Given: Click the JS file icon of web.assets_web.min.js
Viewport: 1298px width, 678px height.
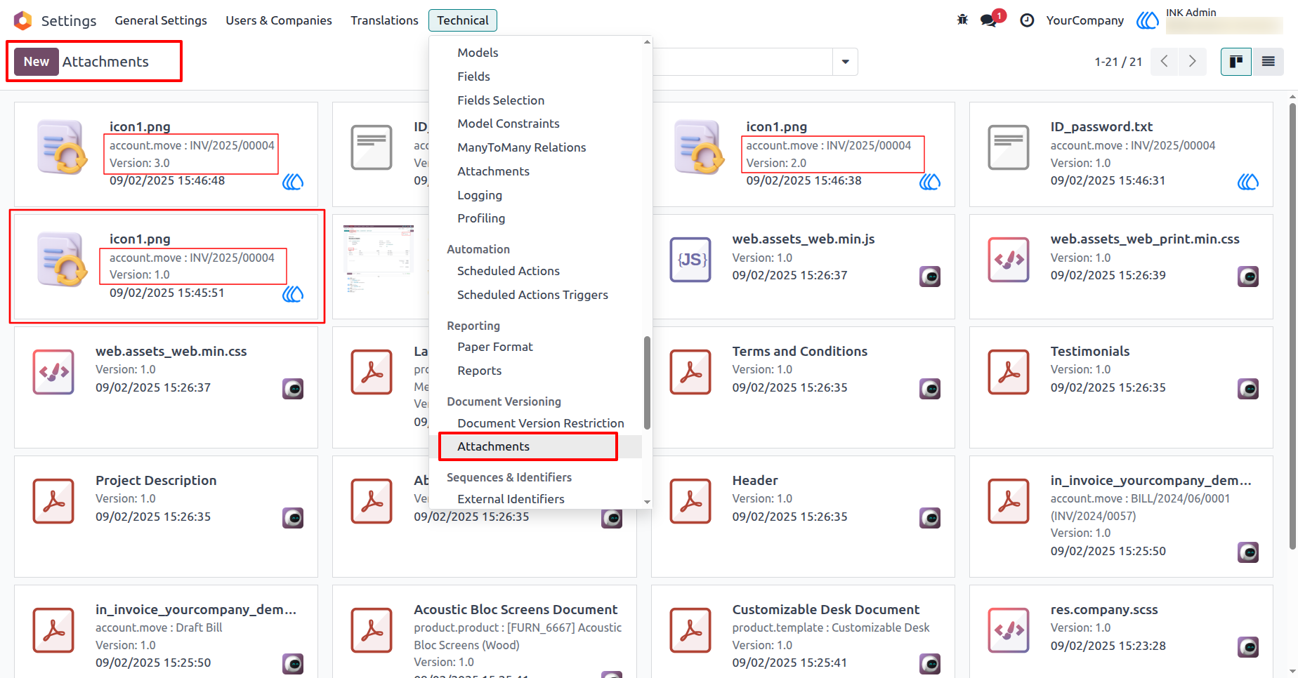Looking at the screenshot, I should point(690,260).
